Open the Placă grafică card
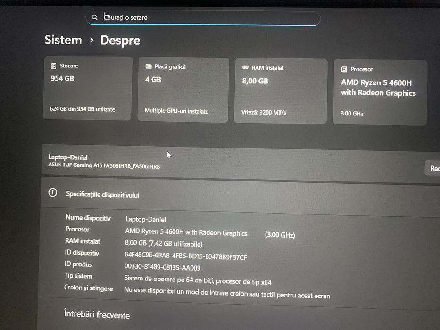 183,90
